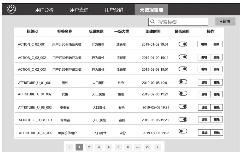Click timestamp 2019-01-02 19:11

(x=155, y=58)
